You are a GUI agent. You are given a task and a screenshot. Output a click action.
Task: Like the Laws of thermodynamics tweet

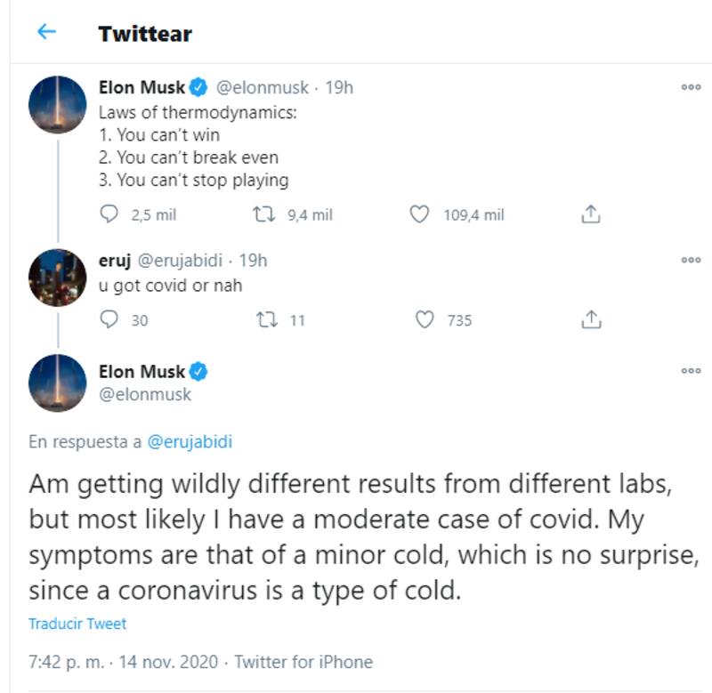[419, 214]
